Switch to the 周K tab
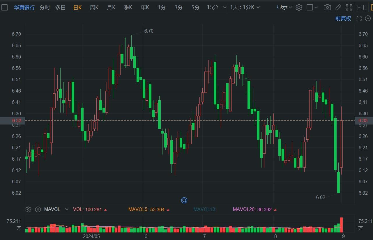The width and height of the screenshot is (373, 240). point(94,8)
